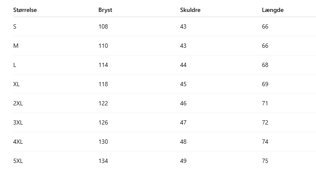Screen dimensions: 316x177
Task: Select the L size label
Action: (15, 65)
